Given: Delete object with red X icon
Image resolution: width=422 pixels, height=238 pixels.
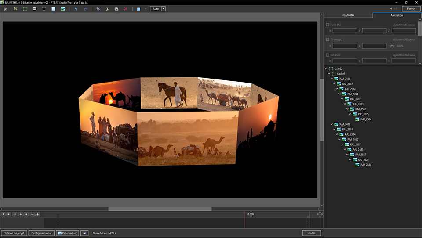Looking at the screenshot, I should point(126,9).
